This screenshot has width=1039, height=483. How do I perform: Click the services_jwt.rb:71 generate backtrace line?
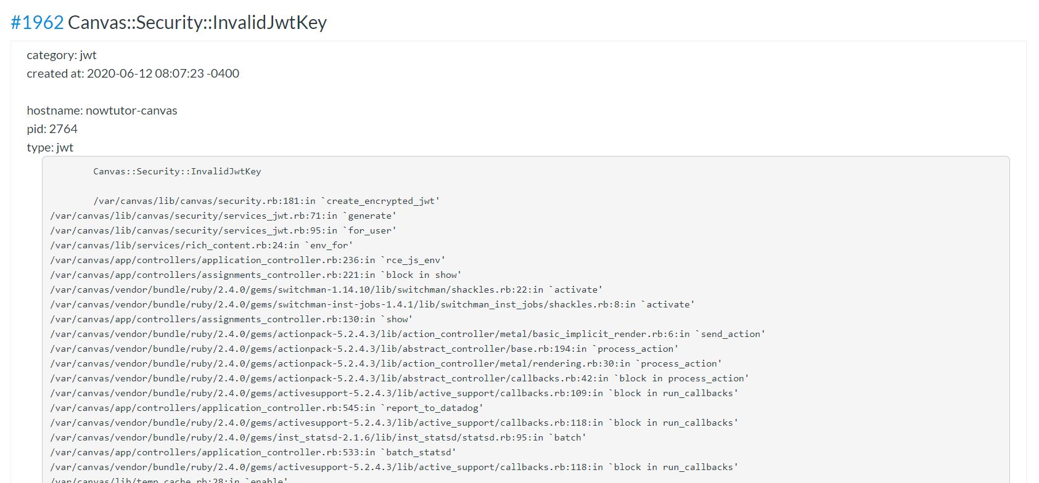coord(223,216)
